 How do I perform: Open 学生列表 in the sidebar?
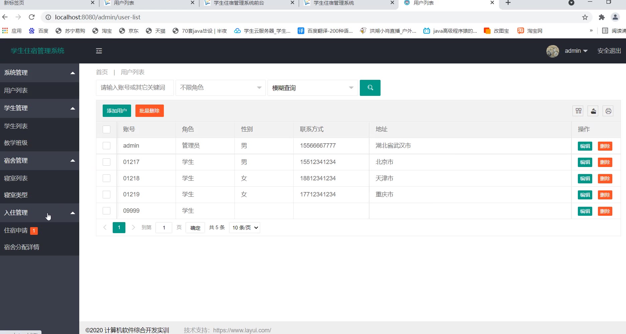click(x=39, y=126)
